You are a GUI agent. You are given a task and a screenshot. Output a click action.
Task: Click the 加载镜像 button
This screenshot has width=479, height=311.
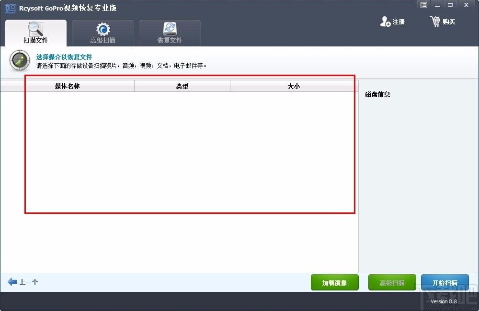pos(334,283)
